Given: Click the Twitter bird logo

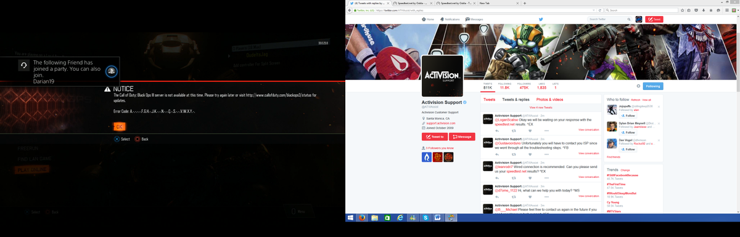Looking at the screenshot, I should pos(541,20).
